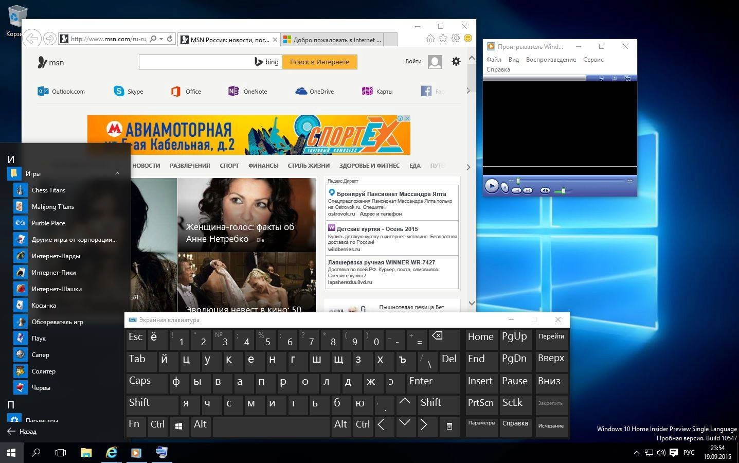Play media in Windows Media Player
Viewport: 739px width, 463px height.
click(x=491, y=186)
